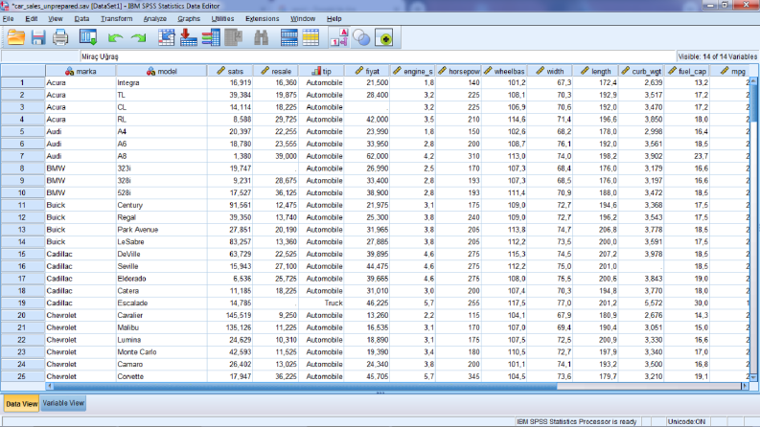
Task: Open the File menu
Action: point(9,18)
